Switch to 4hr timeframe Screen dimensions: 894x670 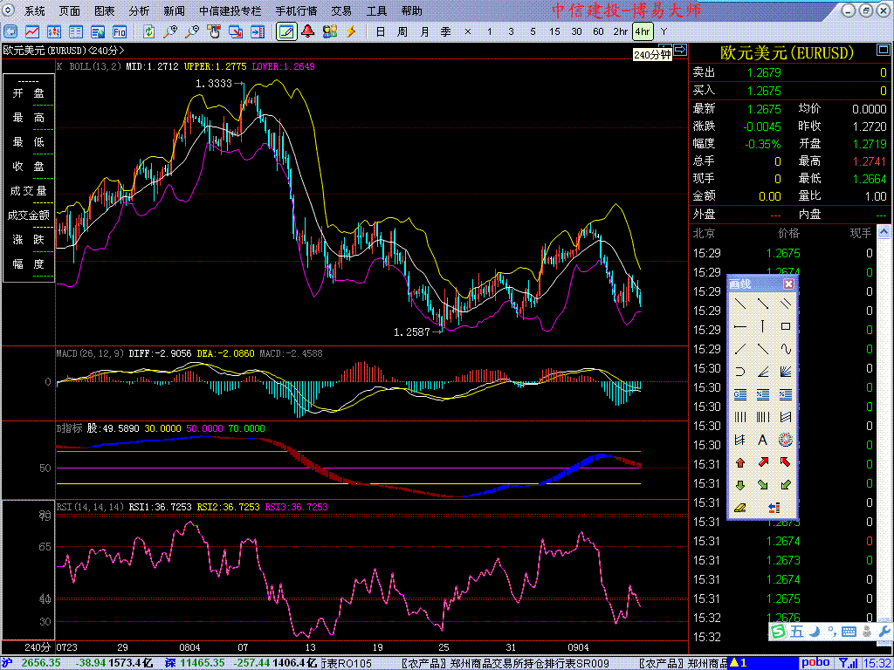642,31
